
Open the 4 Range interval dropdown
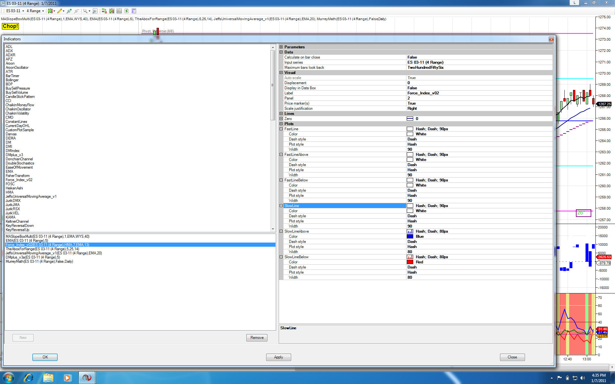[x=35, y=11]
